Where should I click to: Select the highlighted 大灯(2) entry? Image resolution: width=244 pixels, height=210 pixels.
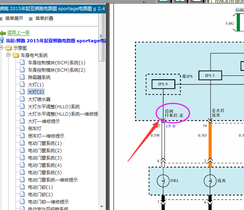pos(36,92)
